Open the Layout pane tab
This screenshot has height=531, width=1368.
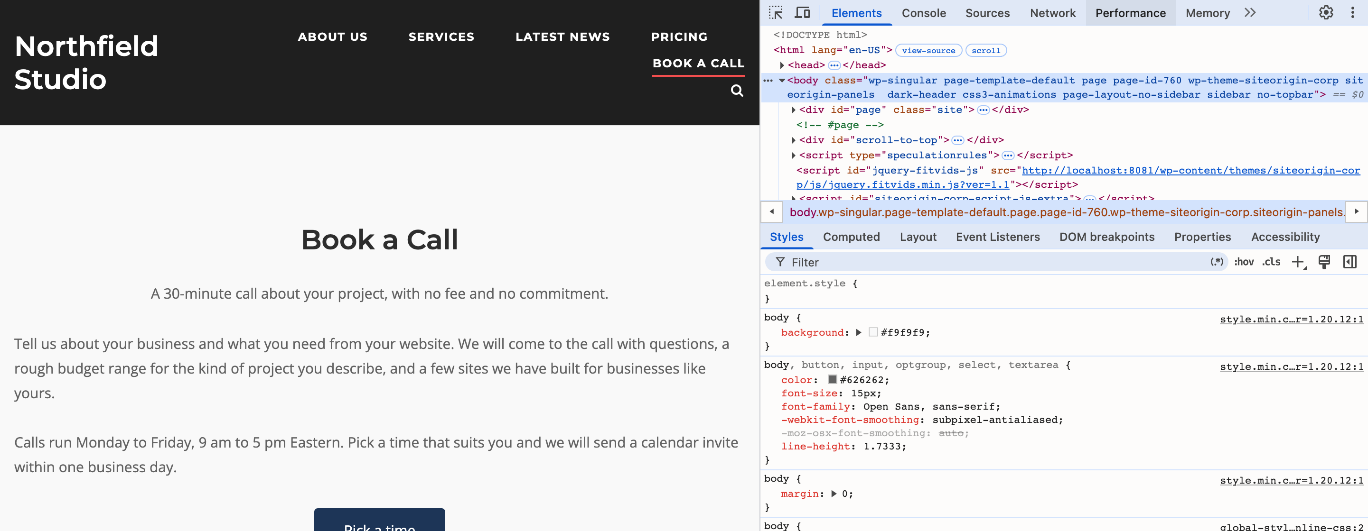pyautogui.click(x=918, y=237)
